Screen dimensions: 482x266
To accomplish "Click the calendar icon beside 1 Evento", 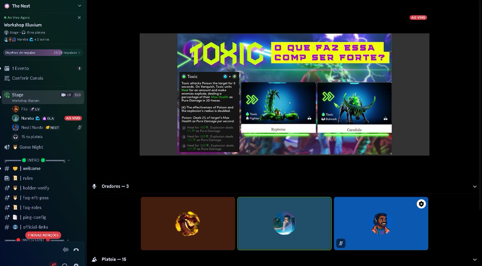I will click(x=7, y=68).
